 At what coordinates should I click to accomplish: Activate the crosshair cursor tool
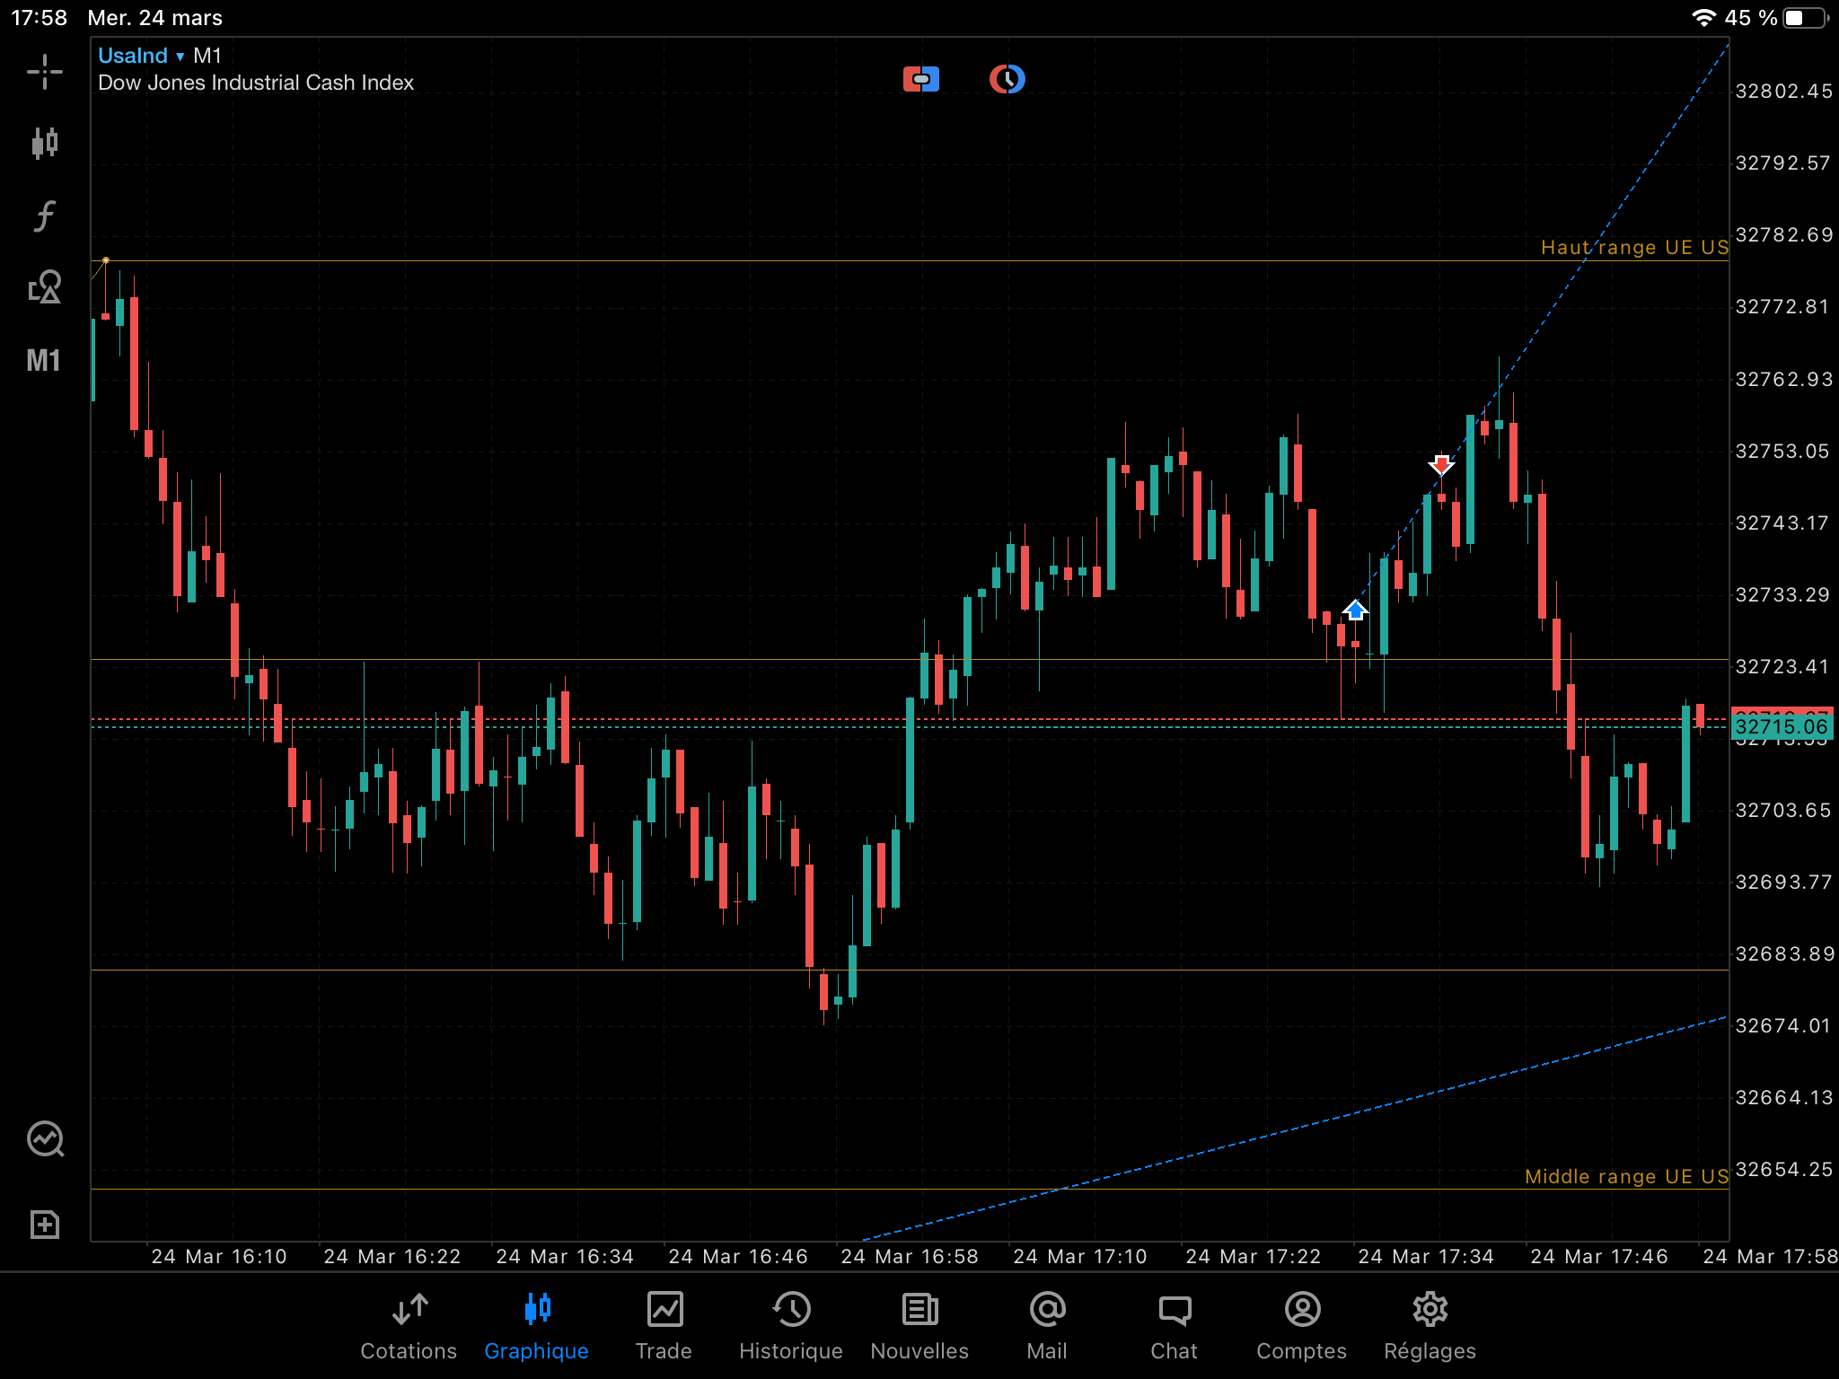pos(44,73)
